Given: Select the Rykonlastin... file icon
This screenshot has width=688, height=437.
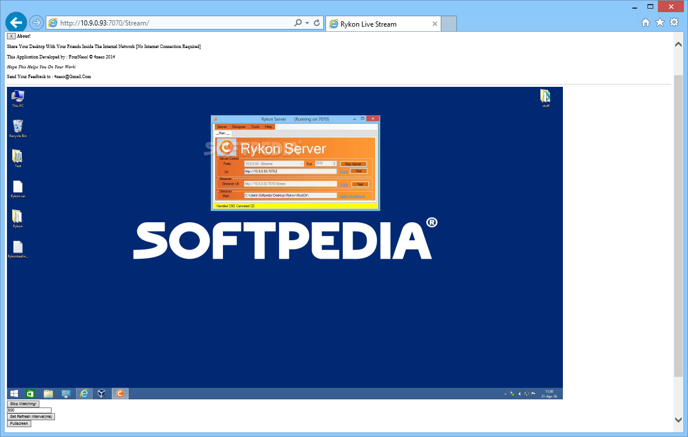Looking at the screenshot, I should click(x=18, y=249).
